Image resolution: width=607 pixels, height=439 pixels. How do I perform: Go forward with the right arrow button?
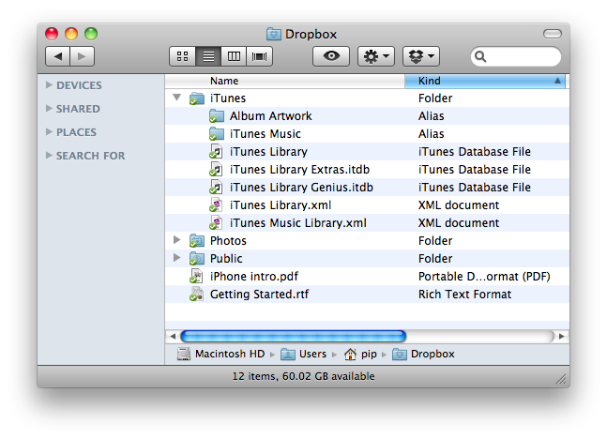click(x=82, y=56)
